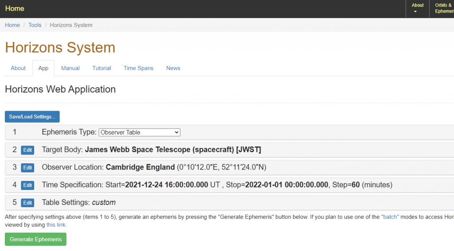The height and width of the screenshot is (251, 454).
Task: Click the start time 2021-12-24 16:00:00.000
Action: click(x=167, y=185)
